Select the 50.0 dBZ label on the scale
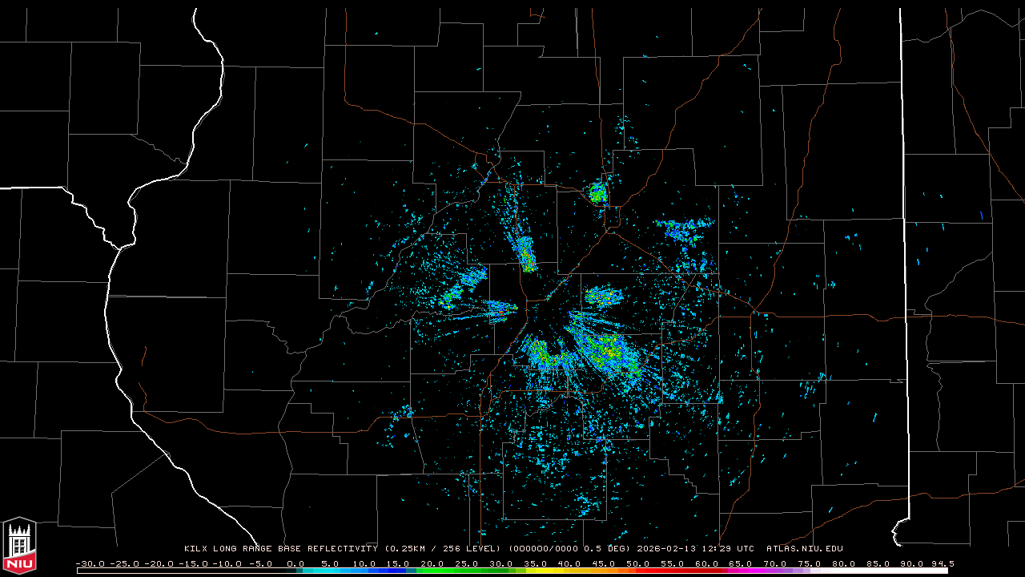The height and width of the screenshot is (577, 1025). click(637, 563)
